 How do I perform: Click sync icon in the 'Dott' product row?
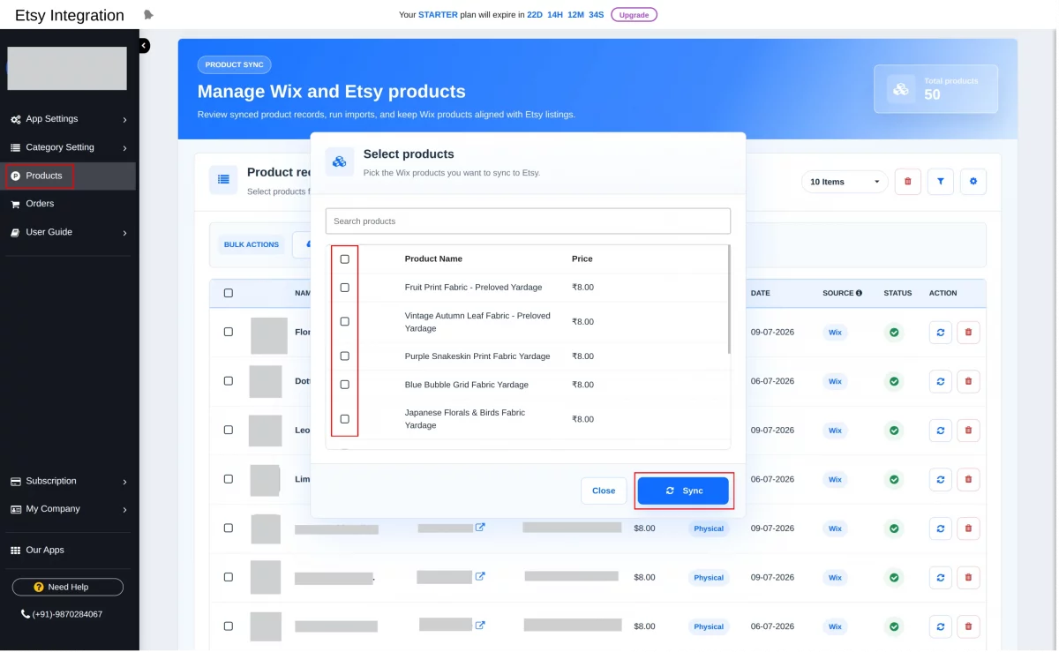(x=941, y=381)
